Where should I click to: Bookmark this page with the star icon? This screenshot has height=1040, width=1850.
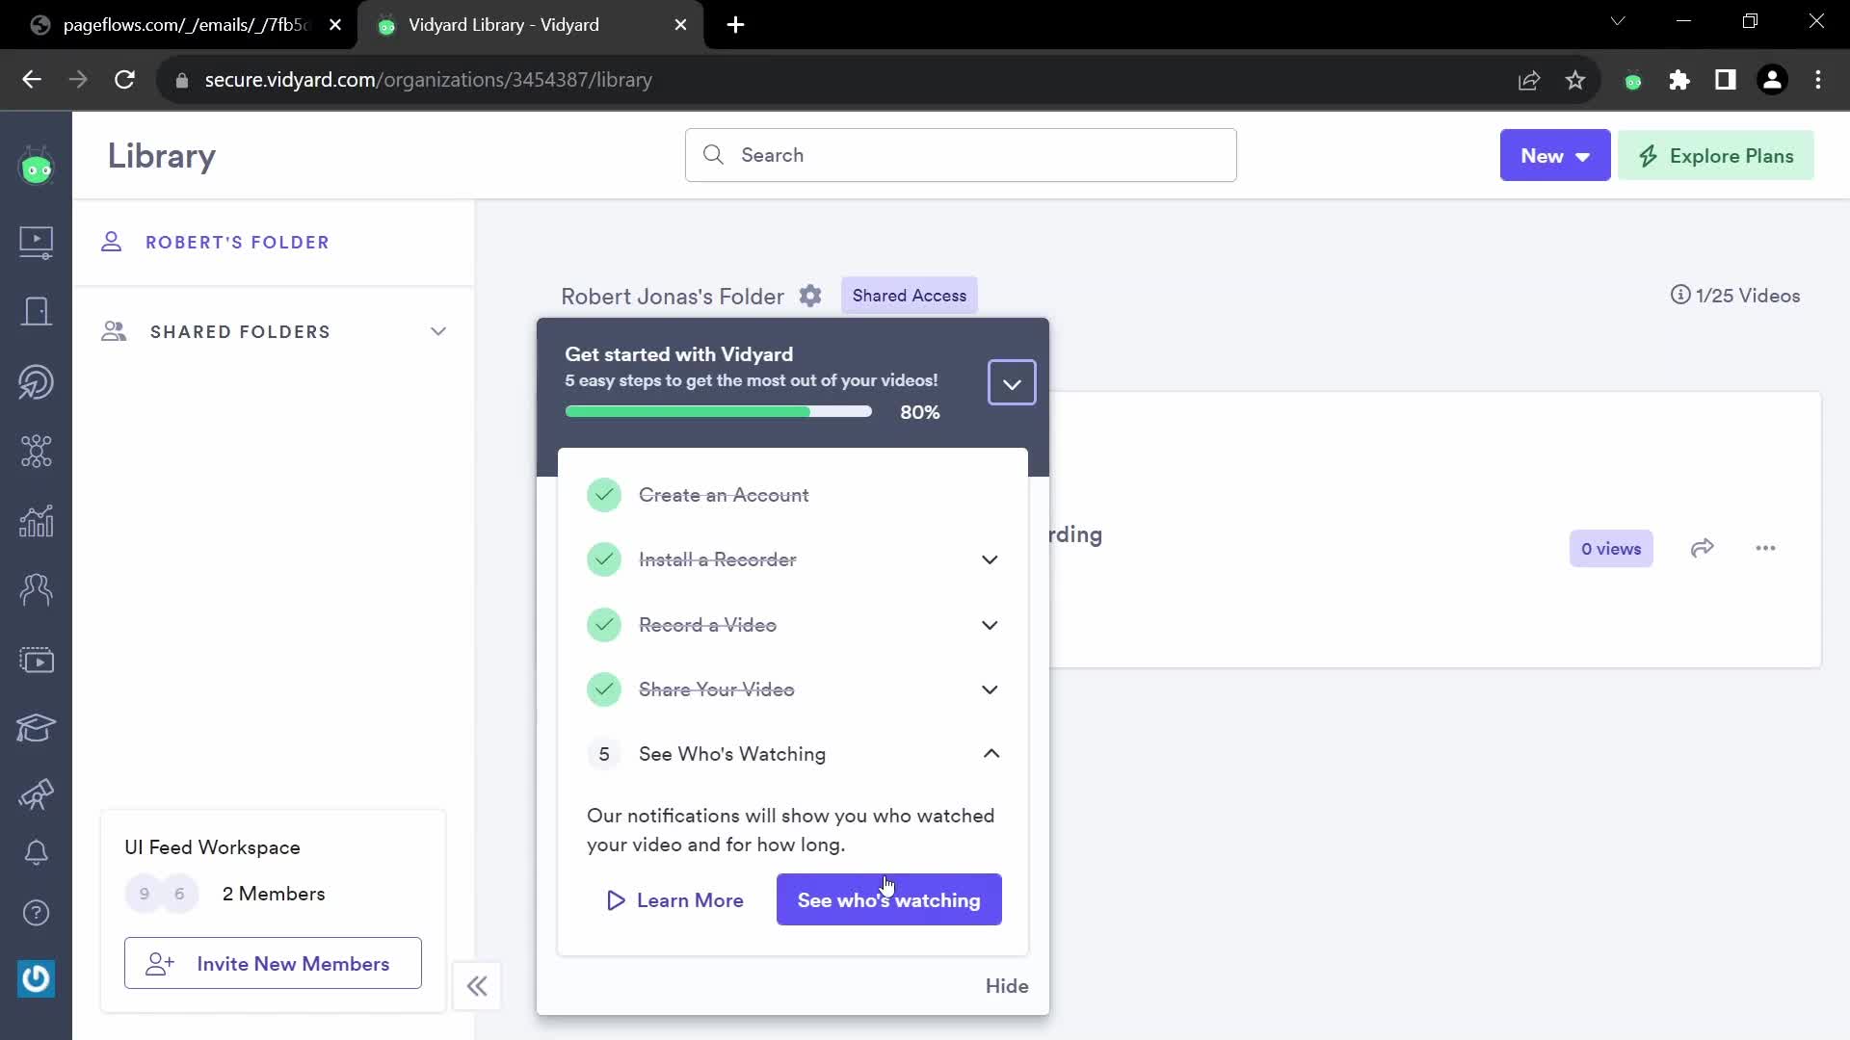point(1575,80)
